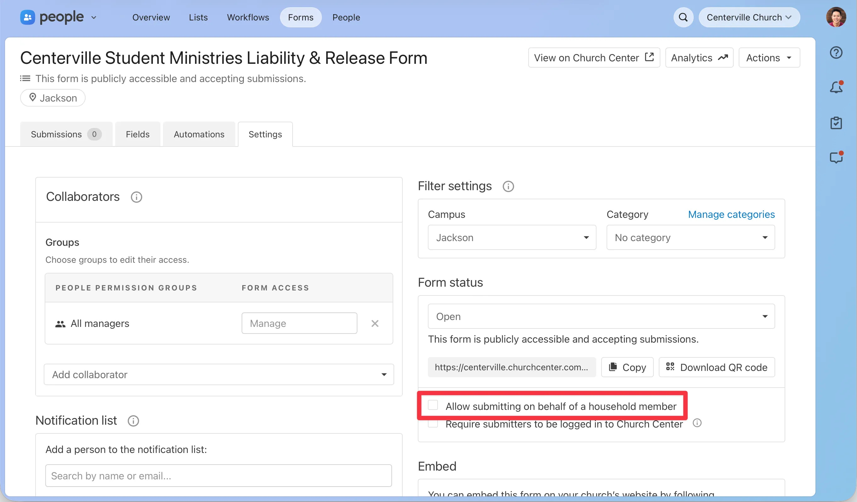Click the form title heading

223,58
